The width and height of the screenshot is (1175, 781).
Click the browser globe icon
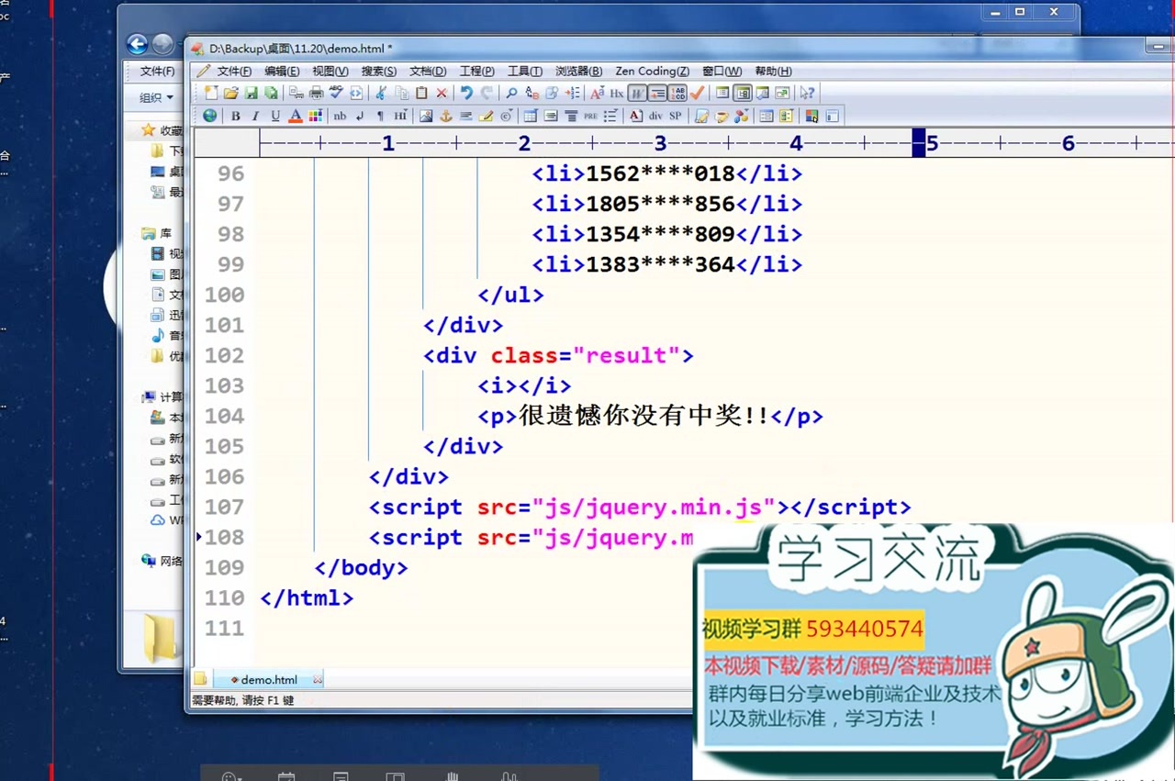tap(210, 116)
